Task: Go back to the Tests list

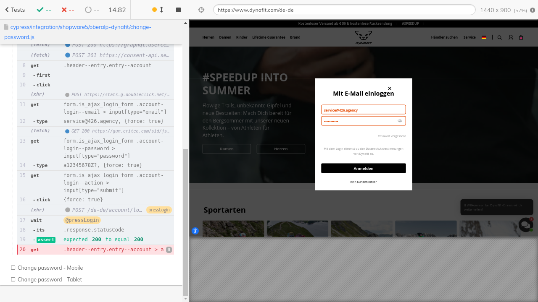Action: [x=15, y=10]
